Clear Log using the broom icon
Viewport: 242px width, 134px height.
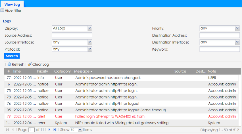coord(30,65)
